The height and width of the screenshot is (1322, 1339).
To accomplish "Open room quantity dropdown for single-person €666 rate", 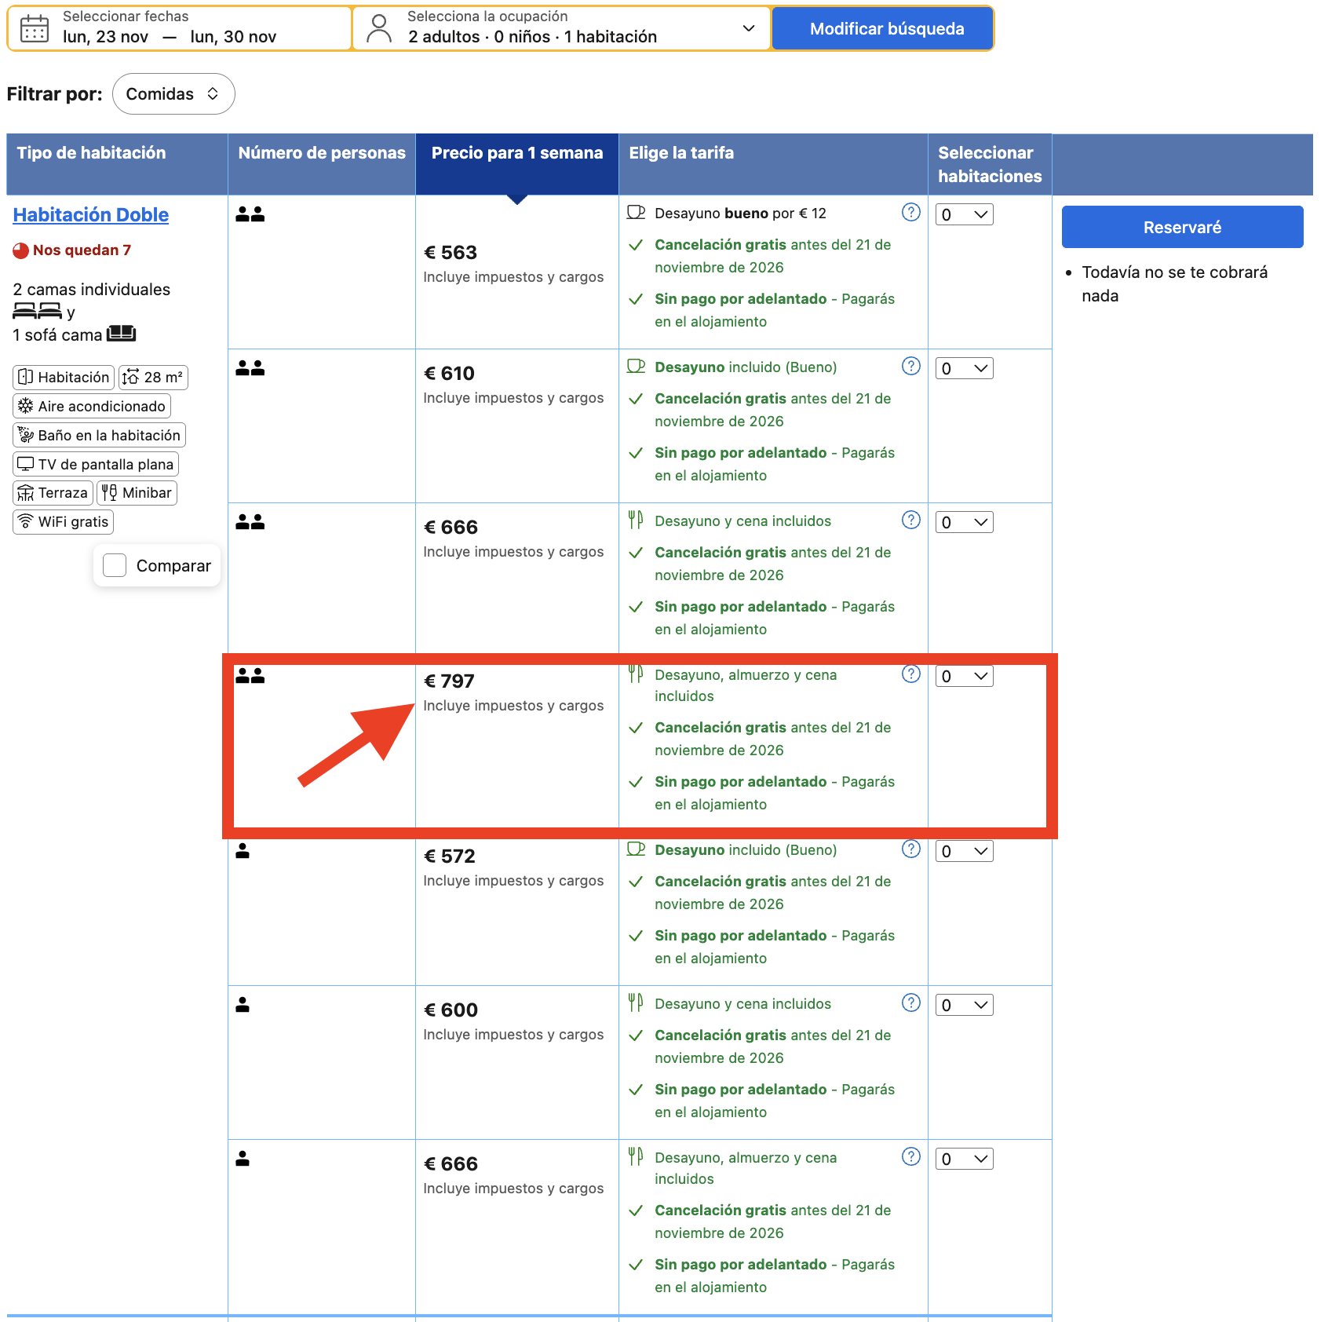I will tap(964, 1159).
